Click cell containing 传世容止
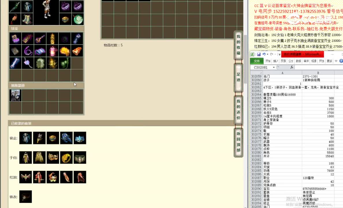Image resolution: width=343 pixels, height=208 pixels. tap(318, 192)
